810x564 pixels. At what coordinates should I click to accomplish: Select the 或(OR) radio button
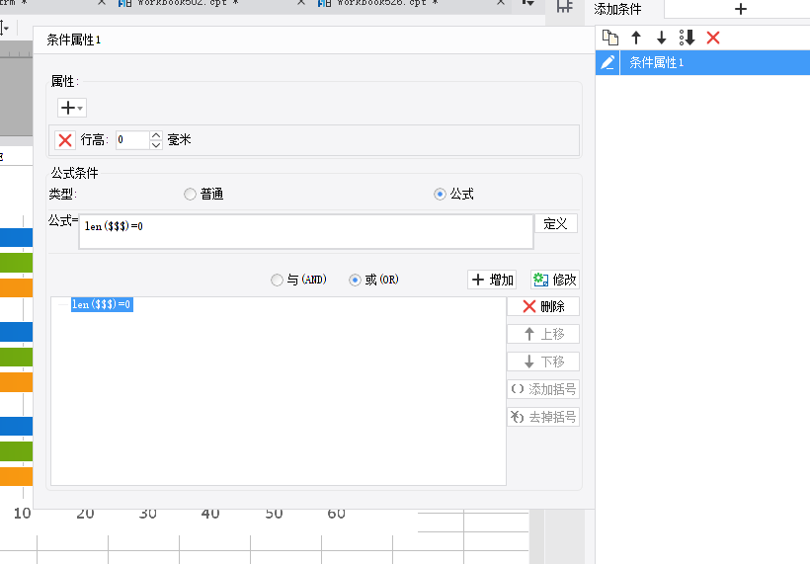[355, 280]
